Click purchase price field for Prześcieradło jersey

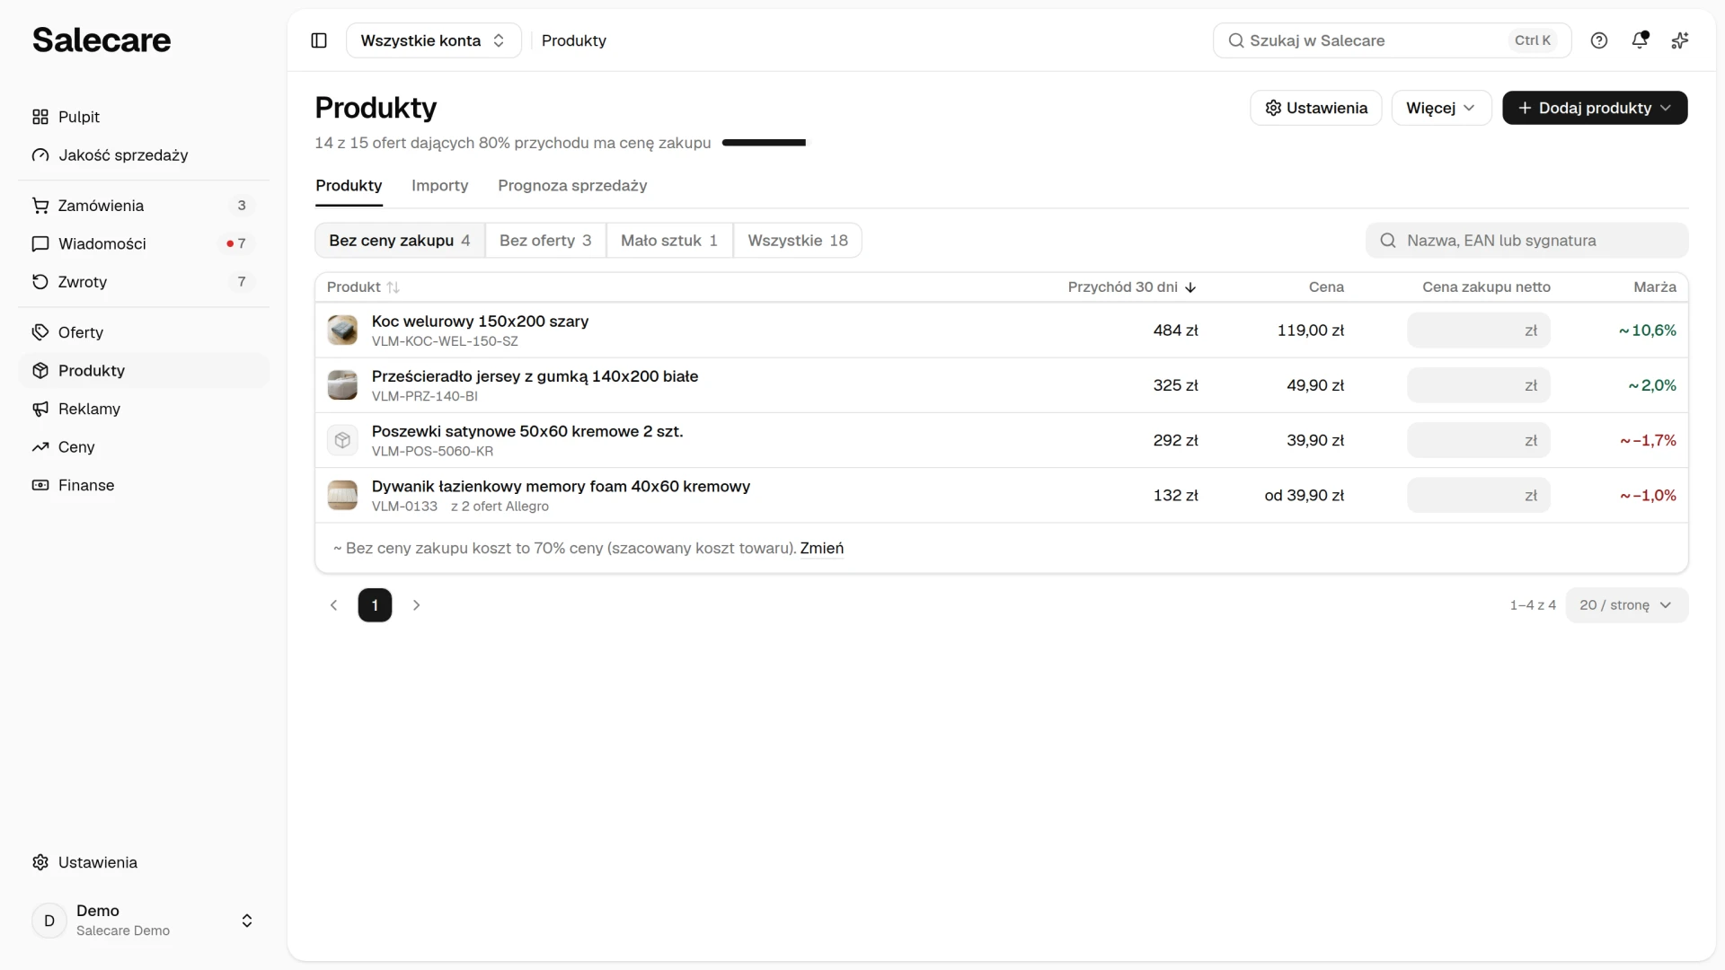tap(1478, 385)
